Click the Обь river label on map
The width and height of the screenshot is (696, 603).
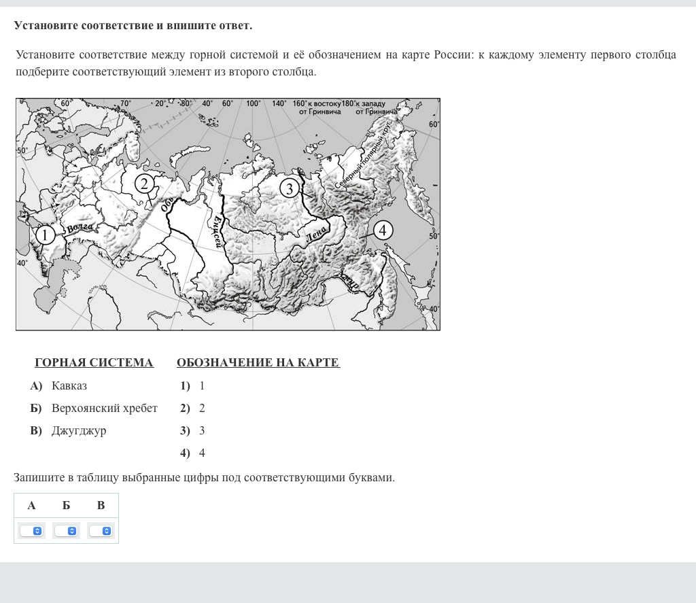pyautogui.click(x=167, y=205)
